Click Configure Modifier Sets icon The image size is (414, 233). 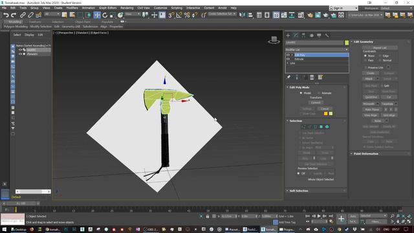[320, 77]
